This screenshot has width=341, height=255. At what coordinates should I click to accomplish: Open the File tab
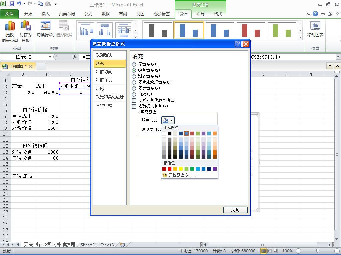coord(9,14)
